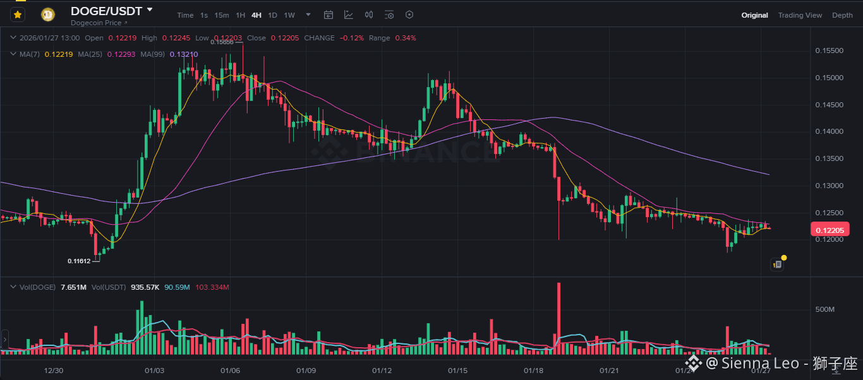Select the 15m time interval
Image resolution: width=863 pixels, height=380 pixels.
pyautogui.click(x=221, y=15)
